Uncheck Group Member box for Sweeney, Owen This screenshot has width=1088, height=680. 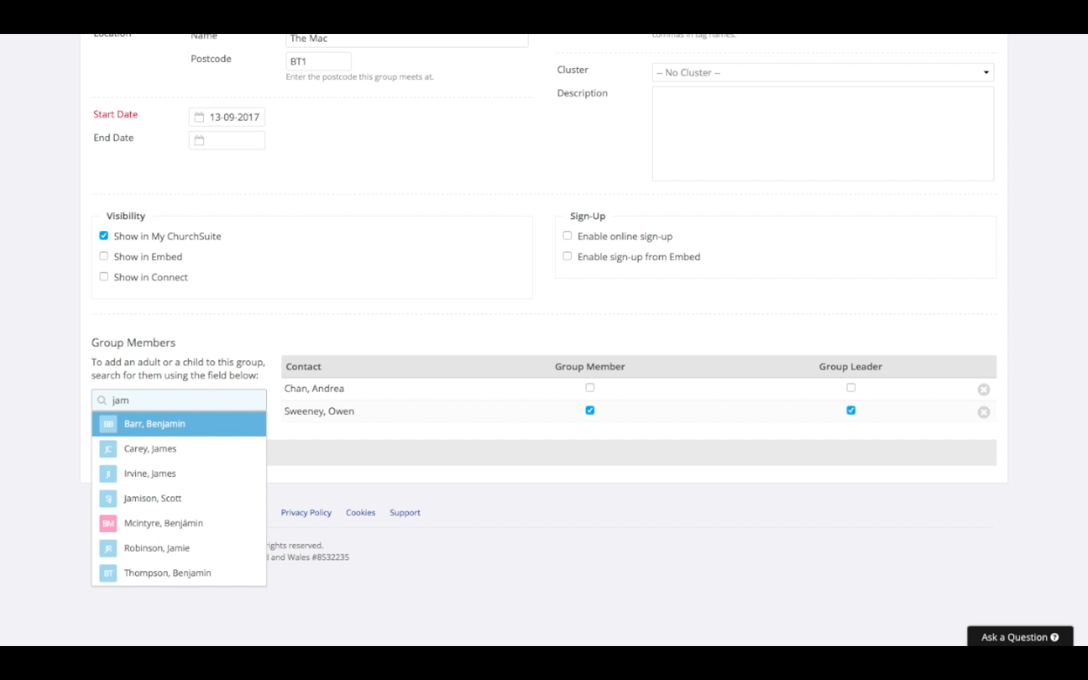[590, 410]
